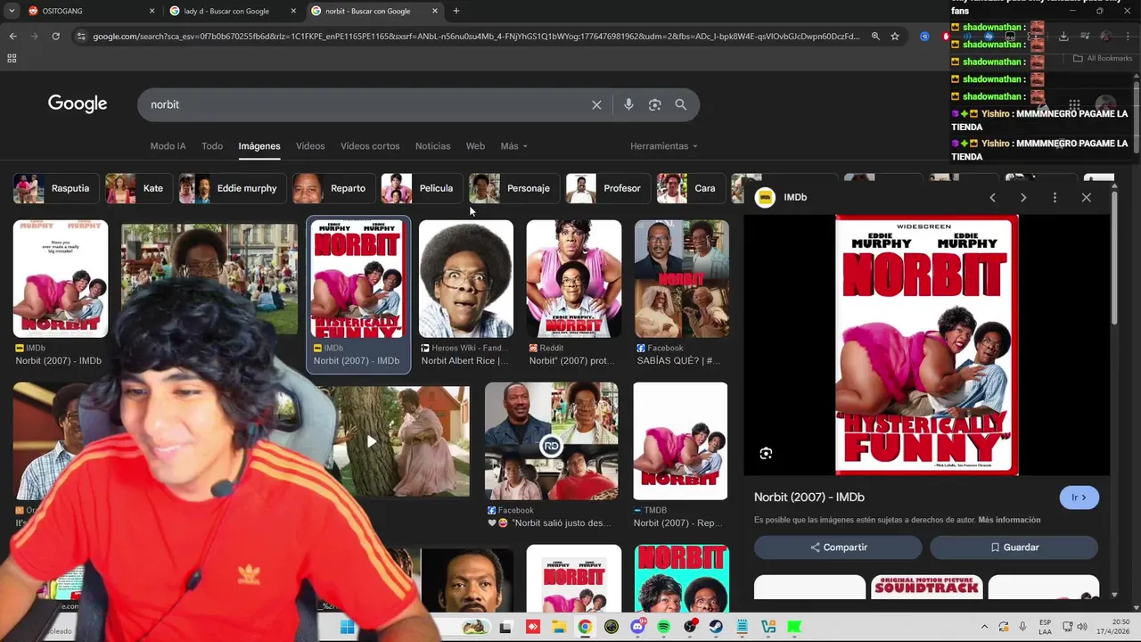Viewport: 1141px width, 642px height.
Task: Open search by image camera icon
Action: pyautogui.click(x=654, y=104)
